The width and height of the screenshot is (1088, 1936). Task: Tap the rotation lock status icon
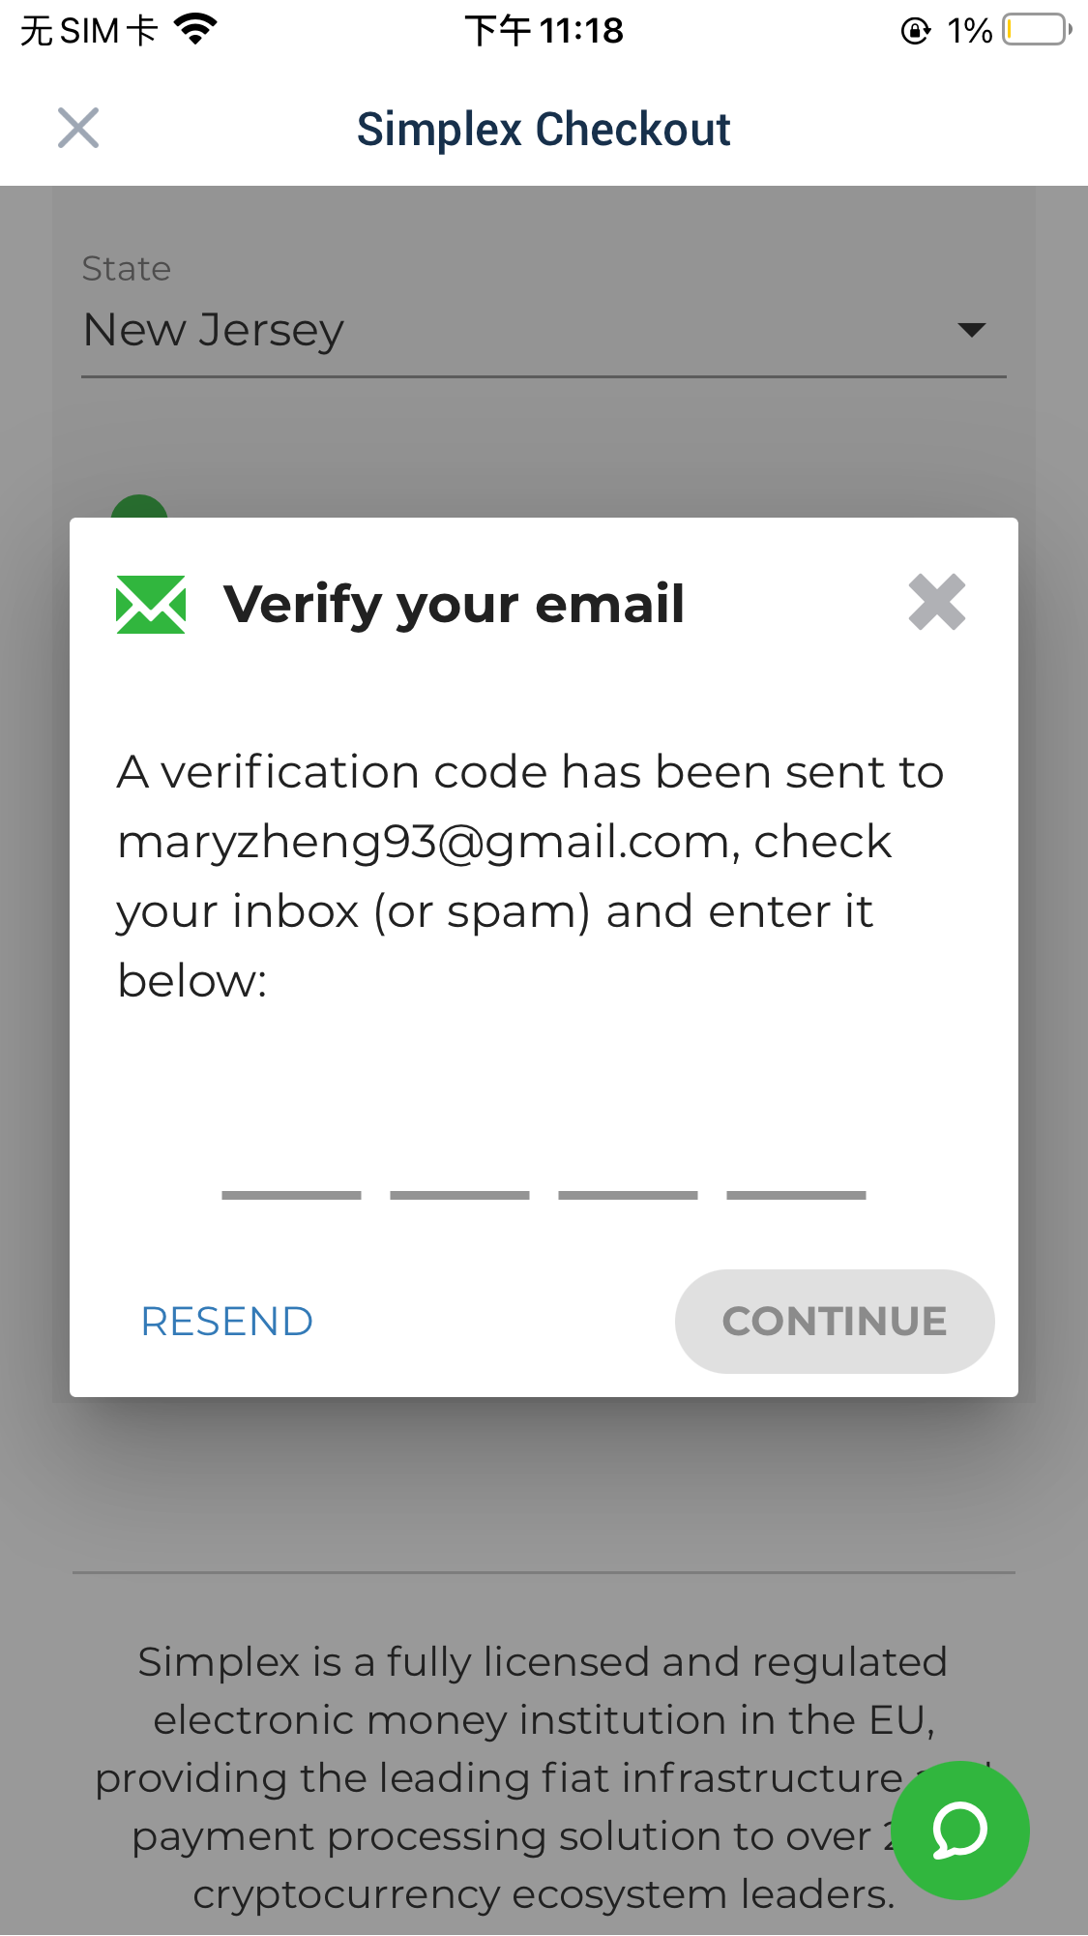click(915, 31)
